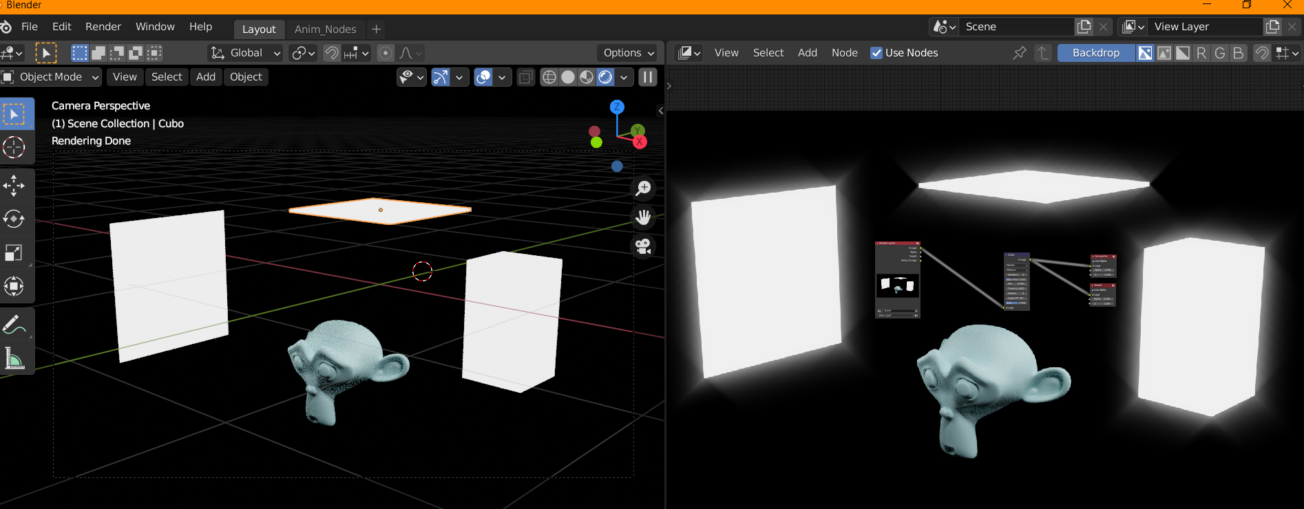
Task: Open the Render menu
Action: (103, 27)
